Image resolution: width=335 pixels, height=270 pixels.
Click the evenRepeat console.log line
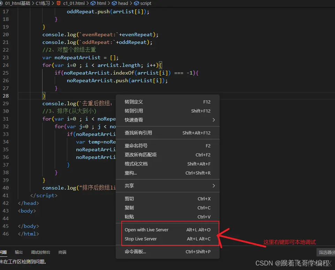(100, 34)
